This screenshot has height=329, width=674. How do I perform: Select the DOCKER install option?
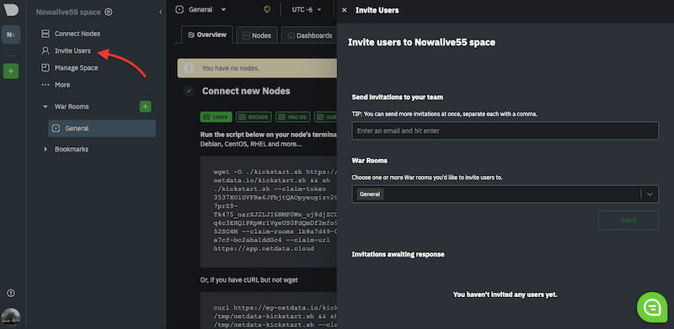[254, 117]
